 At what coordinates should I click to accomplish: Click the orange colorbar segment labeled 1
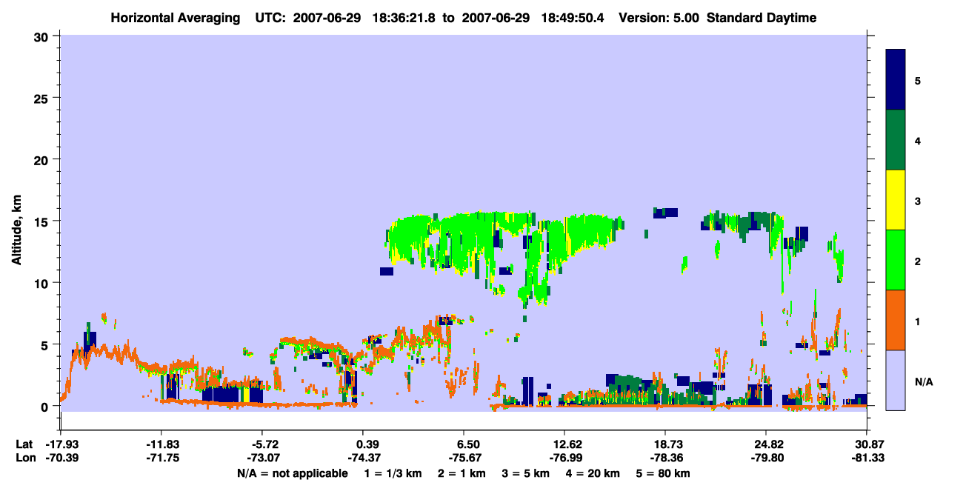point(896,320)
